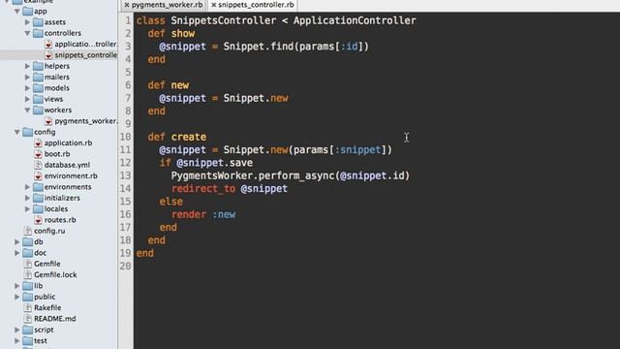The image size is (620, 349).
Task: Place cursor on line number 13
Action: pos(125,175)
